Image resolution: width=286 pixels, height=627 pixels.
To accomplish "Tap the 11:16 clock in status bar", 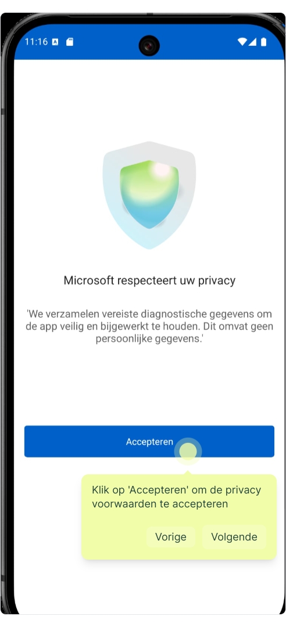I will (36, 42).
